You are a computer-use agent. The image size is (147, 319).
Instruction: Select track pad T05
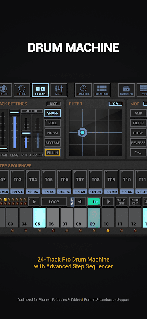49,179
